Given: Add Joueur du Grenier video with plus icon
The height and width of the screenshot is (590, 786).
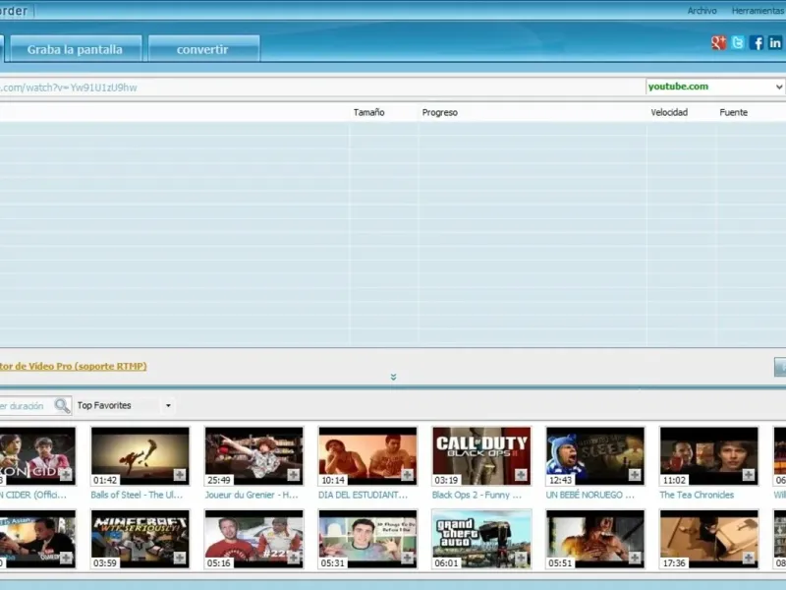Looking at the screenshot, I should [293, 475].
